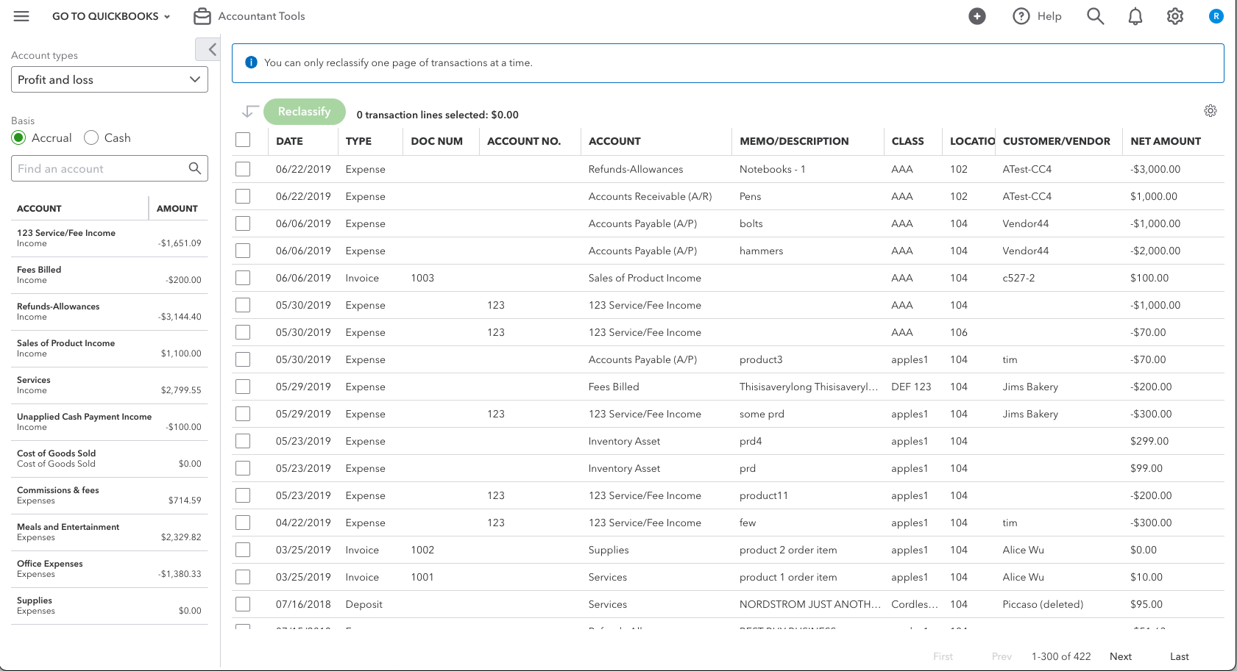Collapse the left account sidebar arrow
The height and width of the screenshot is (671, 1237).
(x=208, y=49)
